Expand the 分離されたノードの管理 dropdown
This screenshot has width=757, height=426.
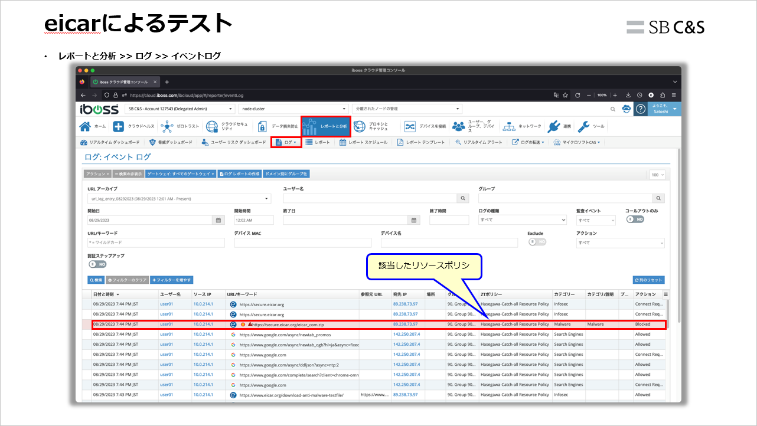click(x=407, y=109)
